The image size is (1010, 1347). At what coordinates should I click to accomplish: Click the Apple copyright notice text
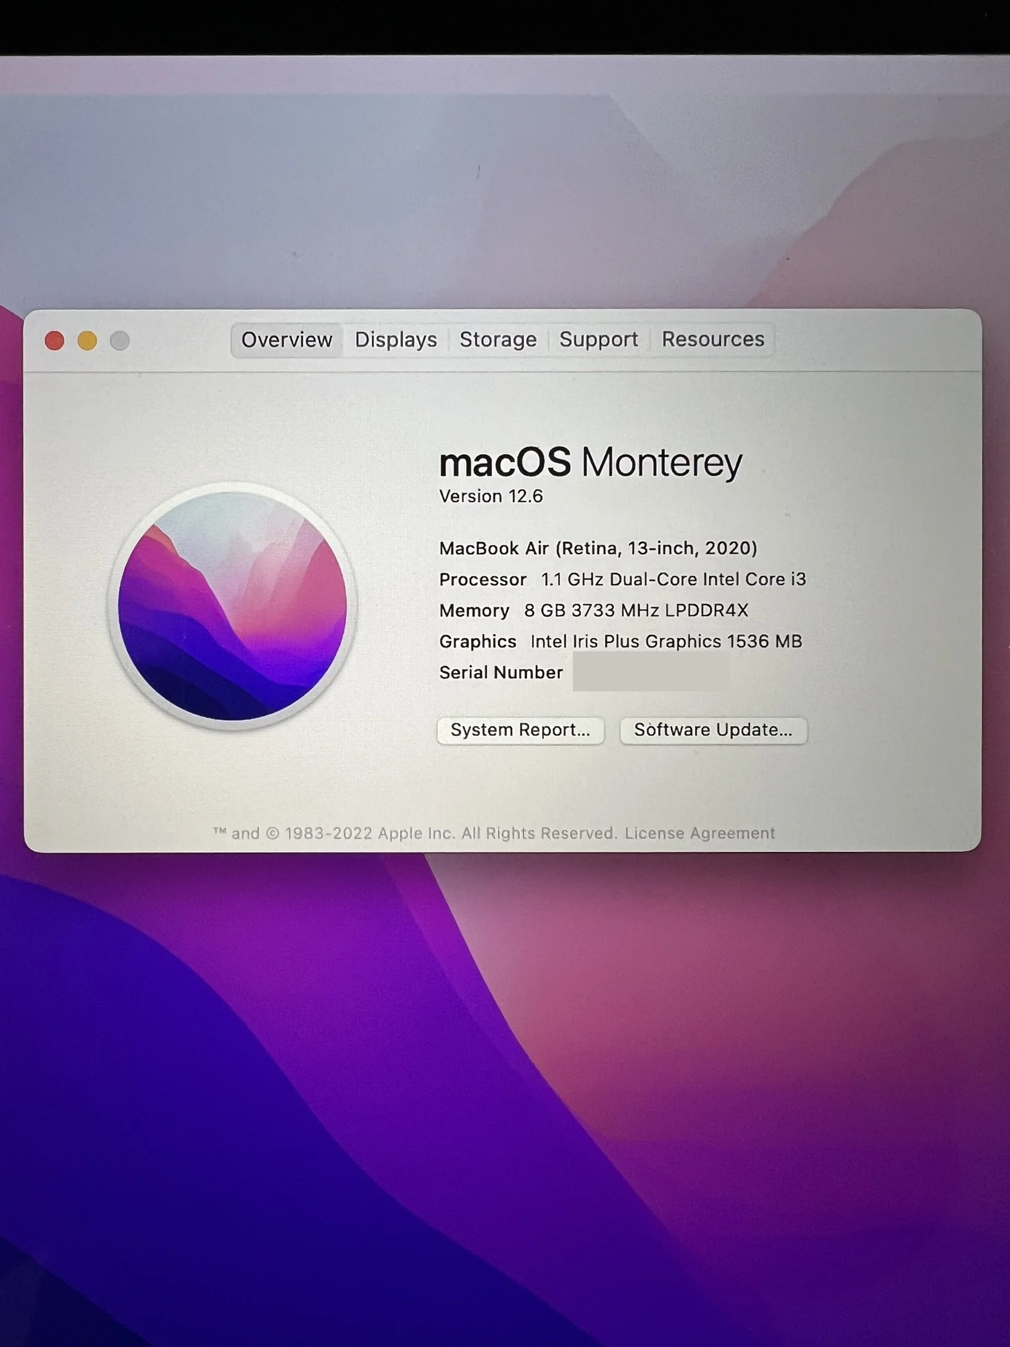pos(415,834)
